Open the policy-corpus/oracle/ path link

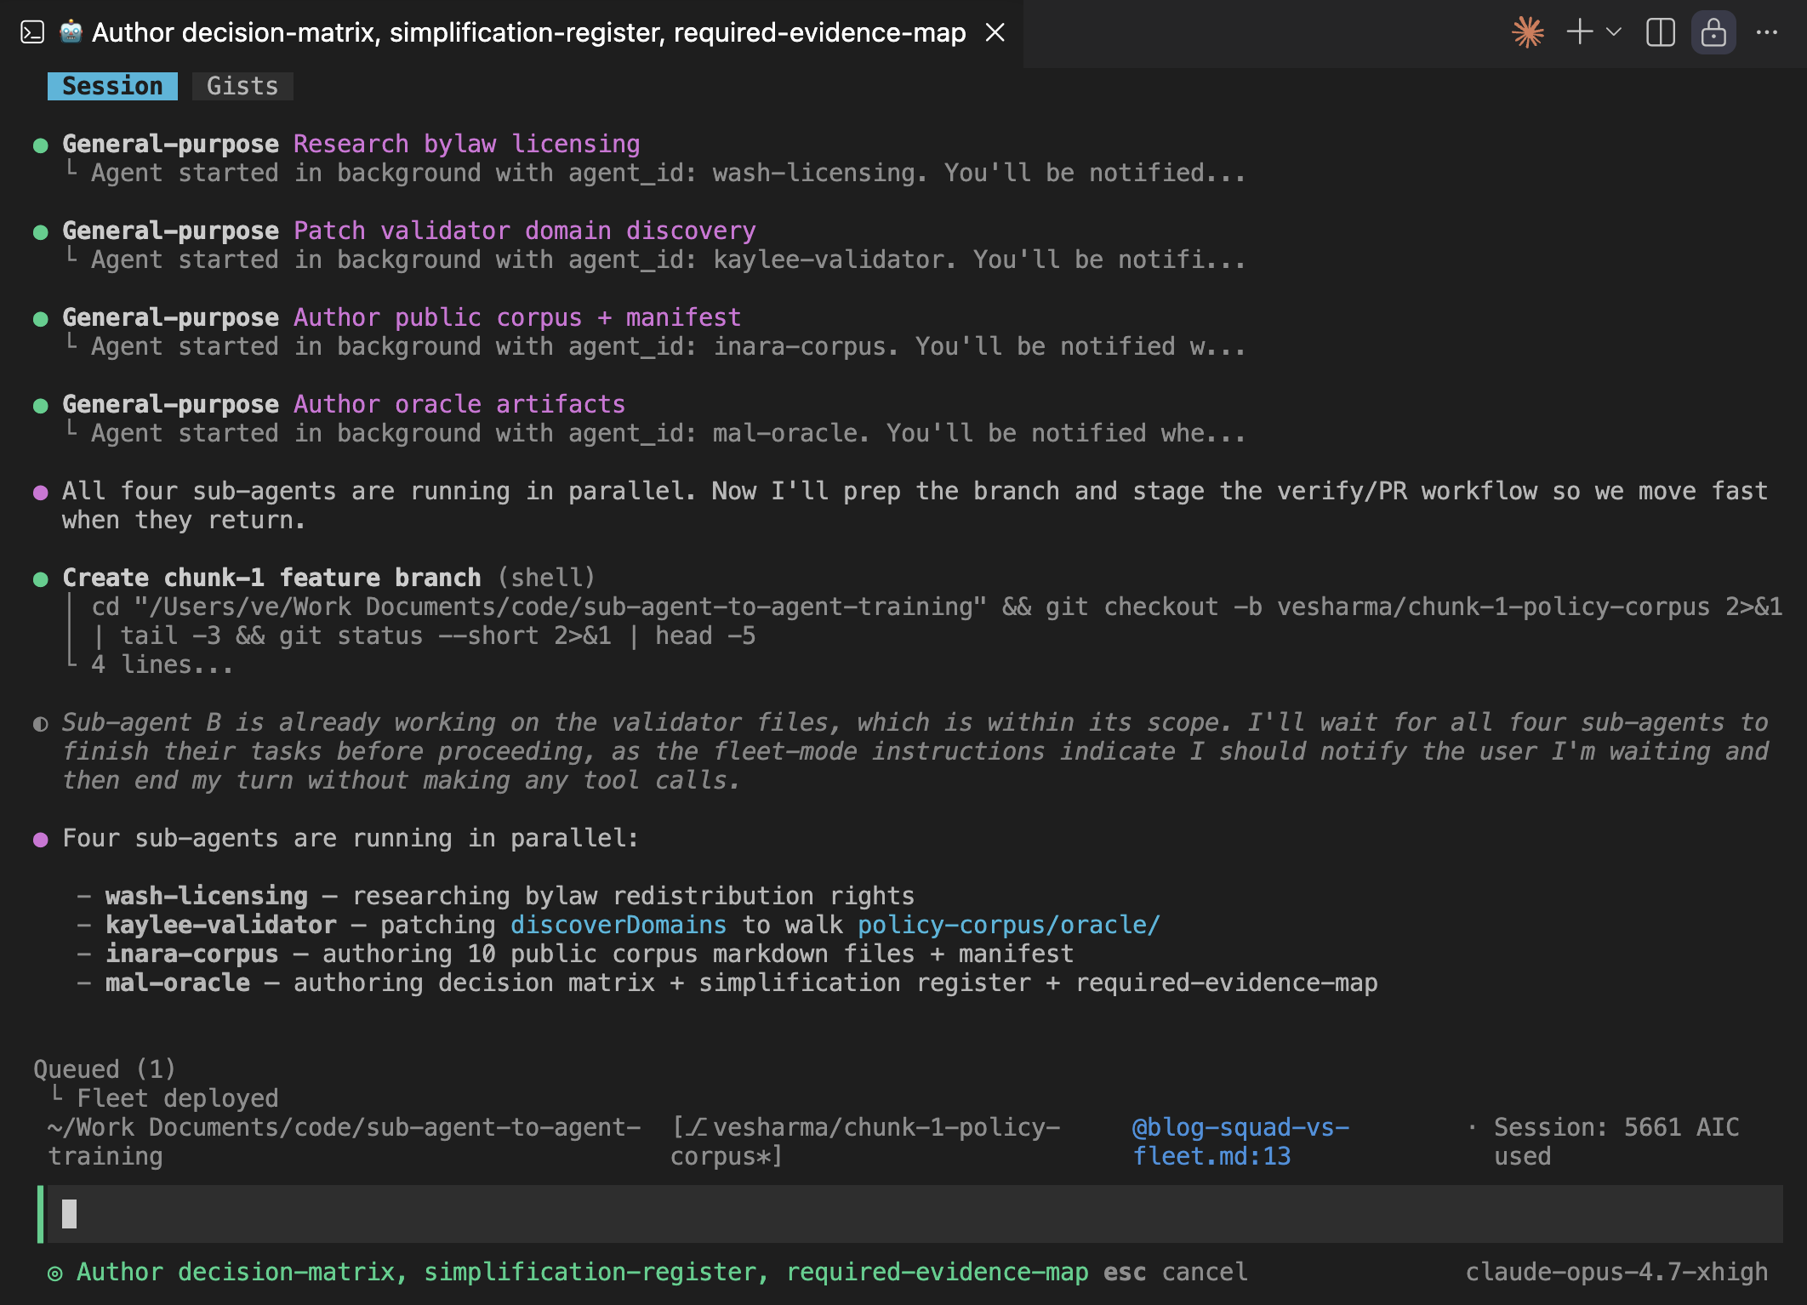[1009, 925]
